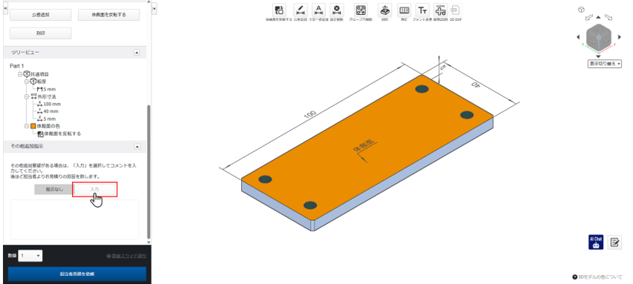The width and height of the screenshot is (633, 284).
Task: Click the remove-setting X dimension icon
Action: [336, 10]
